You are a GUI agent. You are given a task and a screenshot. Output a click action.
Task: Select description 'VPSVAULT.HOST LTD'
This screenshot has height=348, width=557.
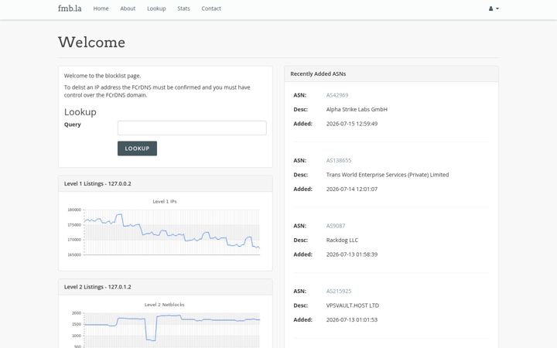pyautogui.click(x=353, y=305)
